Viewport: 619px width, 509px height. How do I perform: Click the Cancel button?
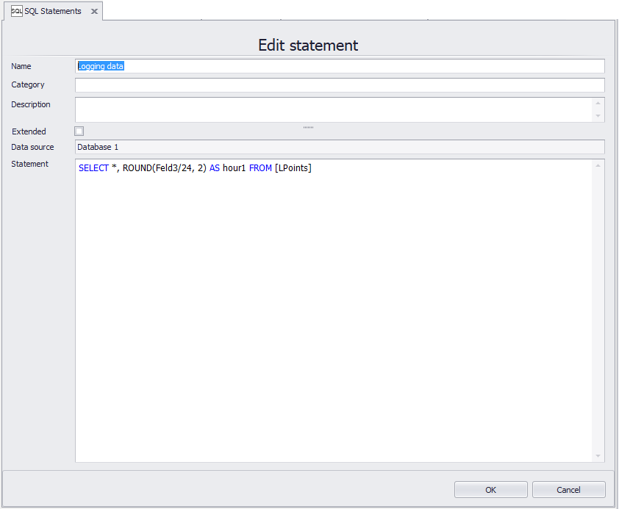click(x=568, y=490)
